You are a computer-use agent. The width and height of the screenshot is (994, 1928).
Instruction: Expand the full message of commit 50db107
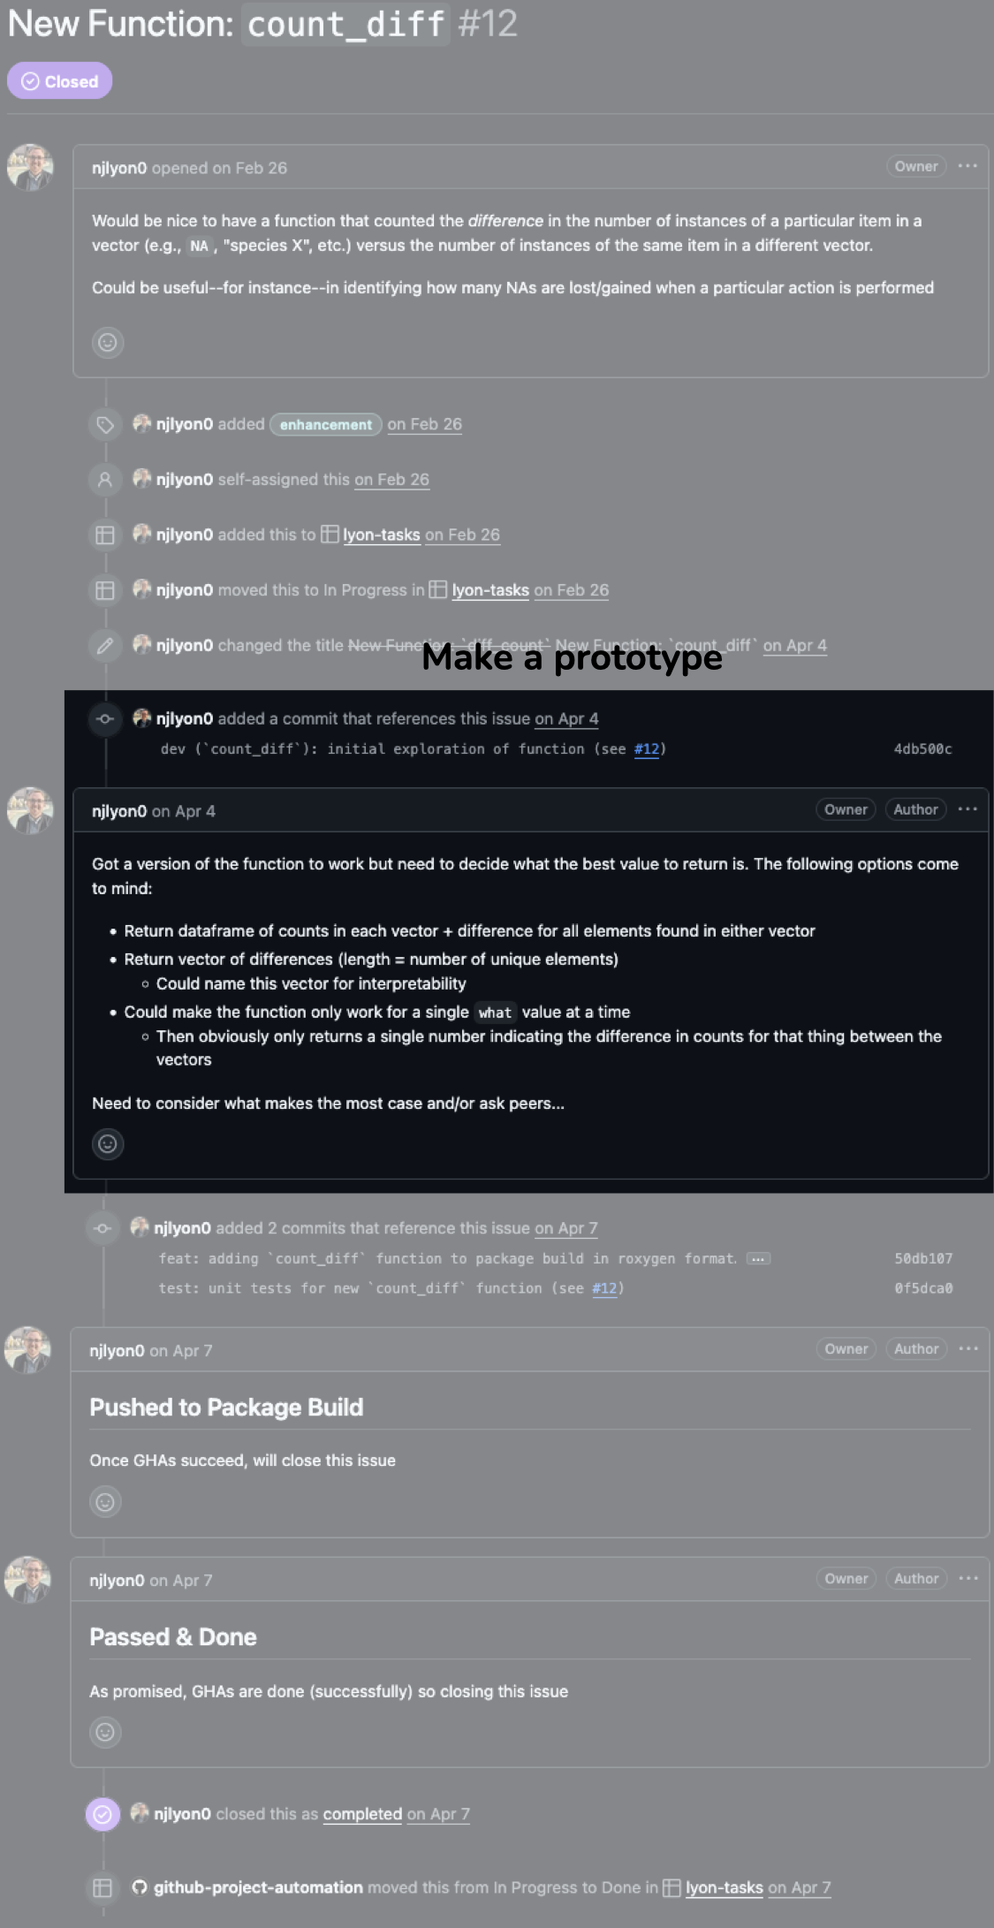[x=758, y=1259]
